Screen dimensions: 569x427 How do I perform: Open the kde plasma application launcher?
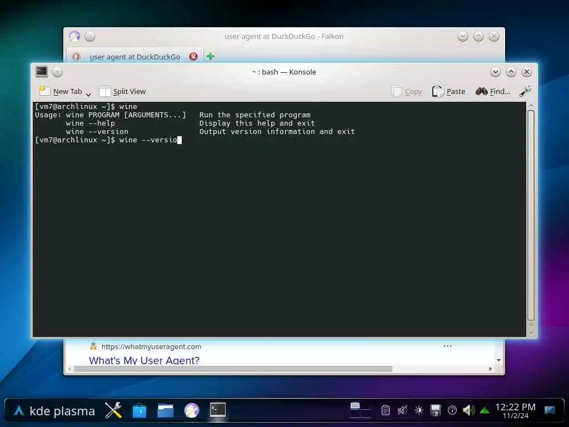point(54,411)
